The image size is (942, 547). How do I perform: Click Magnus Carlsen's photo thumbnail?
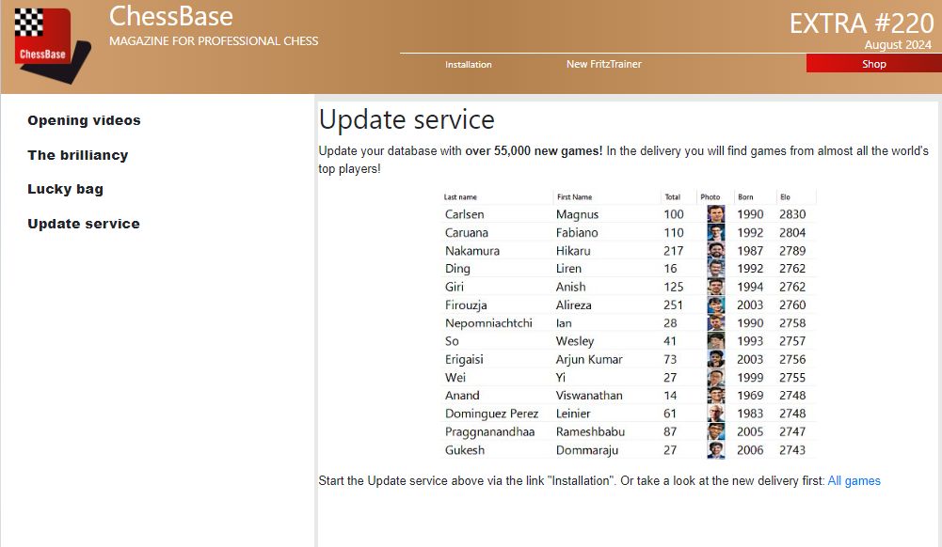715,214
